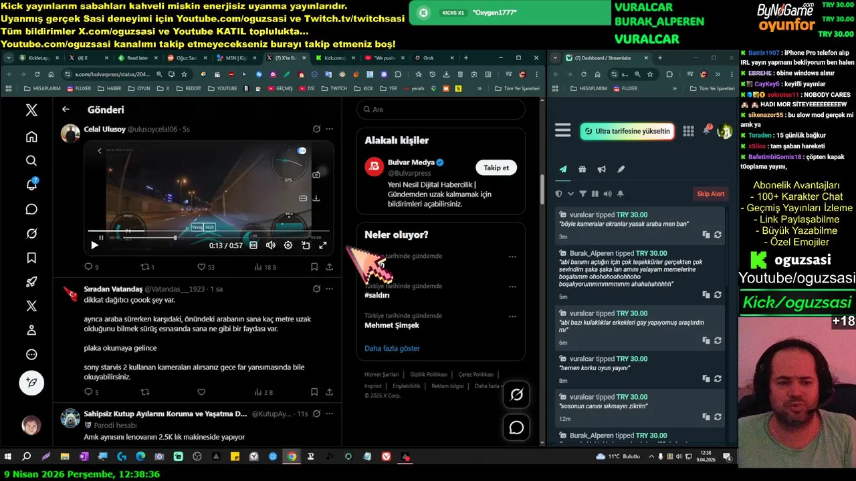856x481 pixels.
Task: Open Chrome from the Windows taskbar
Action: click(x=292, y=457)
